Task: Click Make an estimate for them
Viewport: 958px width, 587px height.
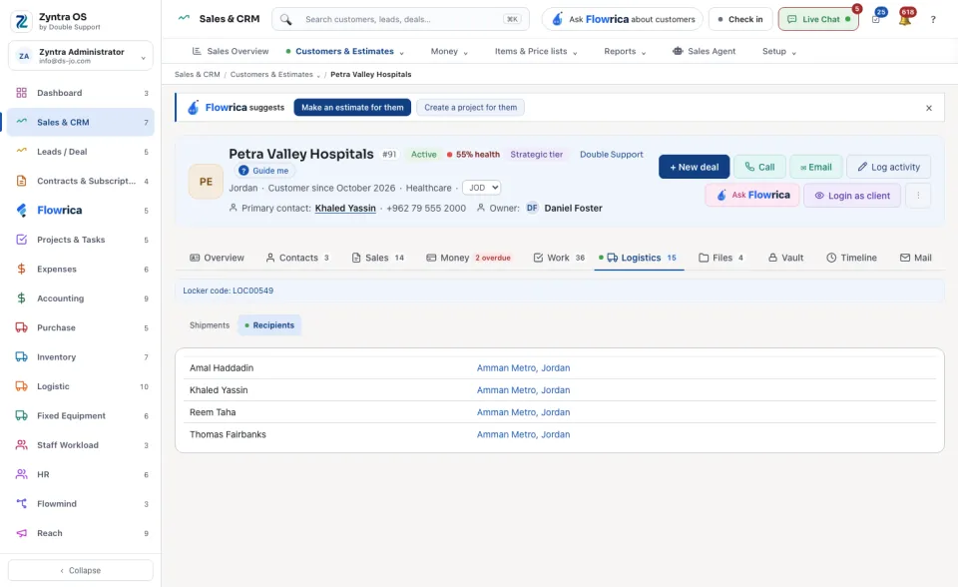Action: point(352,108)
